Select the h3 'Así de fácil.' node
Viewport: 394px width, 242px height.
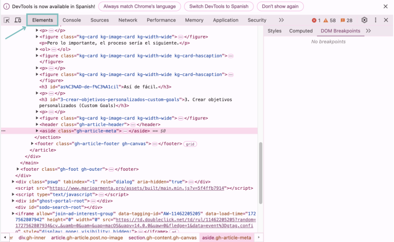(105, 87)
